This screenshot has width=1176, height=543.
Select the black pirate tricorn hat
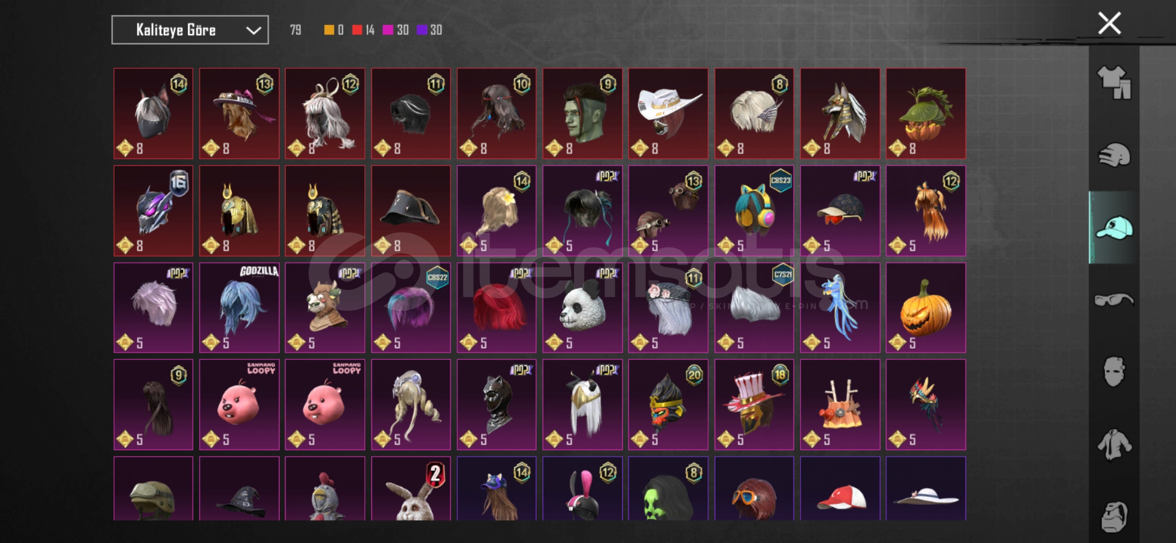click(411, 211)
